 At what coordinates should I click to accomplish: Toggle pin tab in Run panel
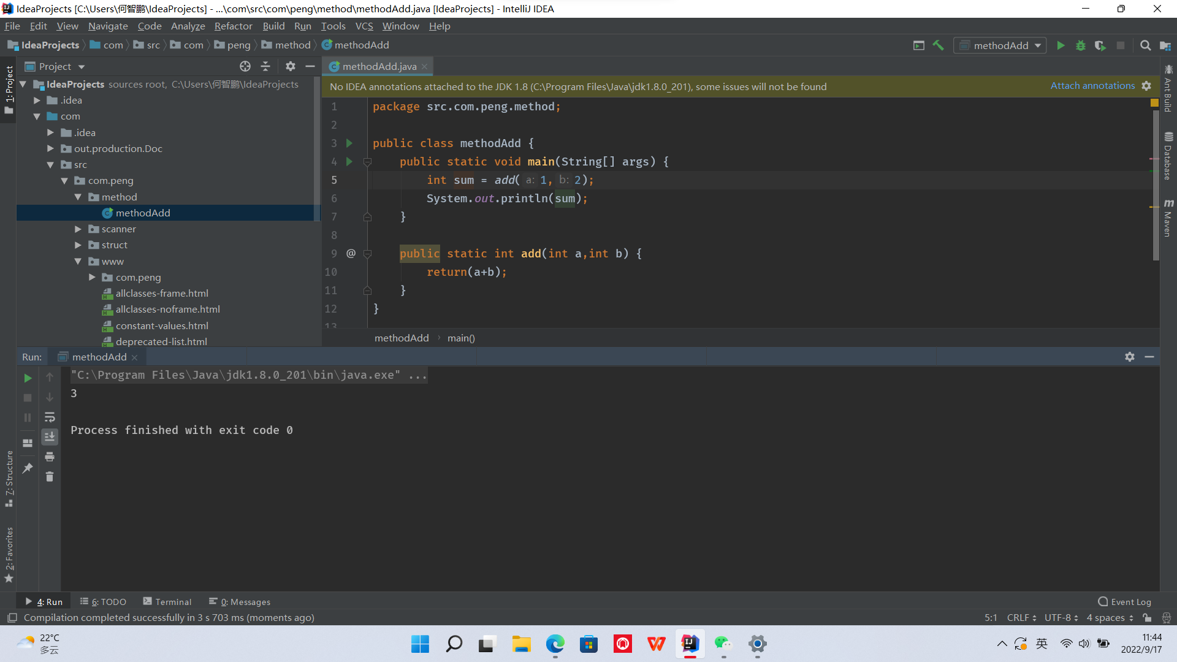click(28, 468)
